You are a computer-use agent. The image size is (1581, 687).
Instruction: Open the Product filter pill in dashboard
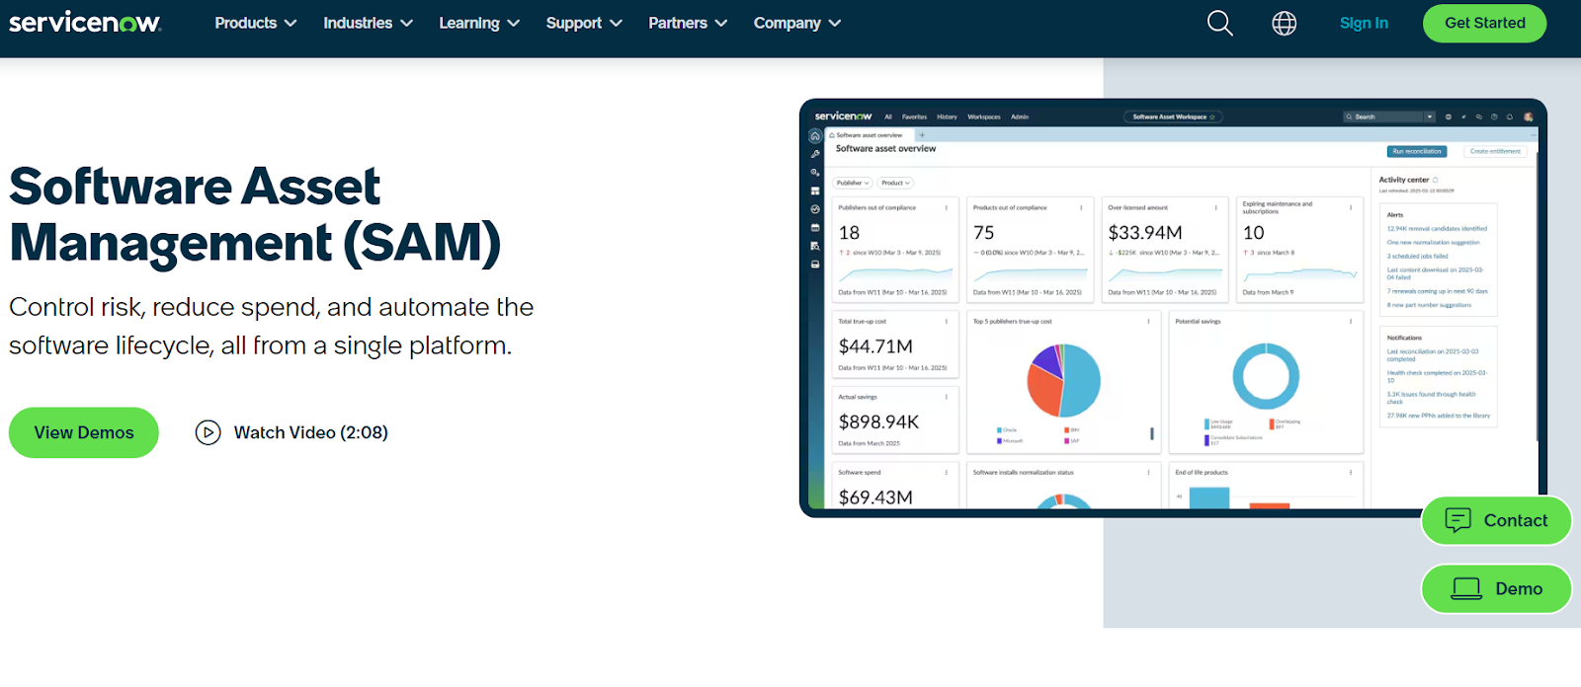[x=895, y=183]
